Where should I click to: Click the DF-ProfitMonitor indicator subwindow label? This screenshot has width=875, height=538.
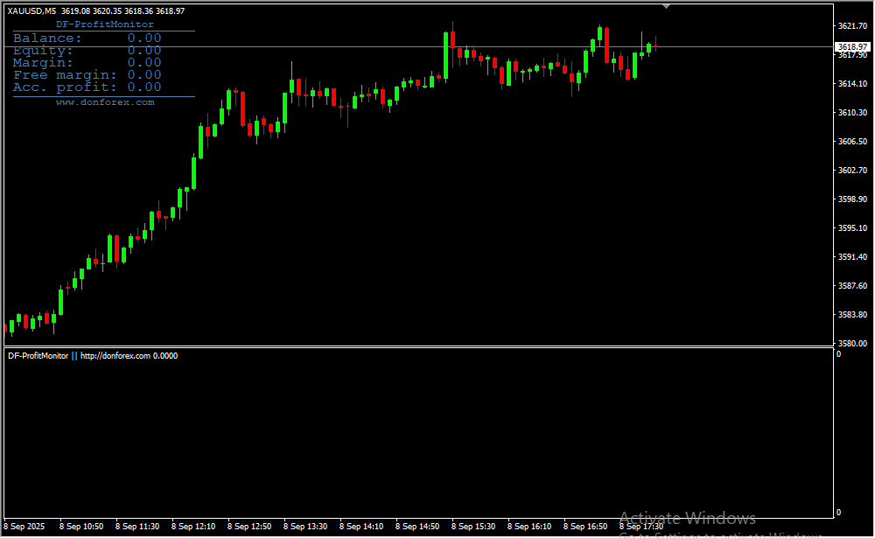pyautogui.click(x=92, y=356)
